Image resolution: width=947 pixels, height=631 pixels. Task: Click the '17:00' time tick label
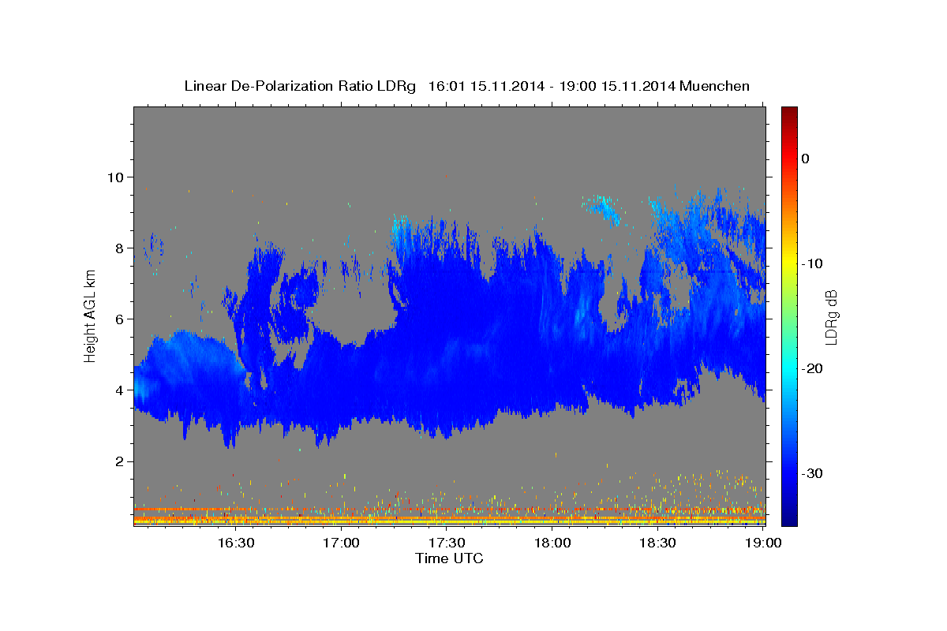coord(341,543)
